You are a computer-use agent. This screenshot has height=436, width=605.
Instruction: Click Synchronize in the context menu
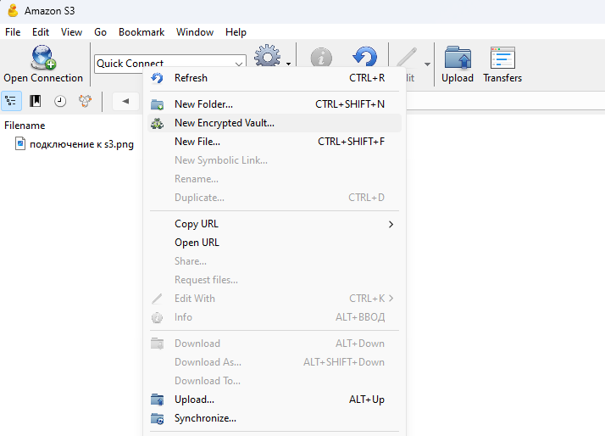click(205, 418)
